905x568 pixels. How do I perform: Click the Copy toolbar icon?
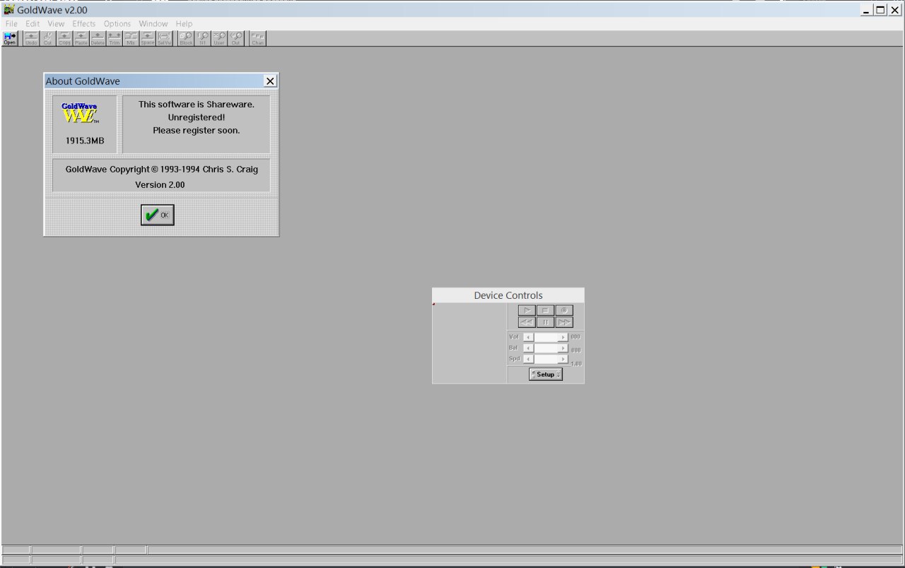64,39
